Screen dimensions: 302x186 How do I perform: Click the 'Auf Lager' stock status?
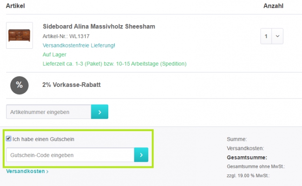[54, 54]
